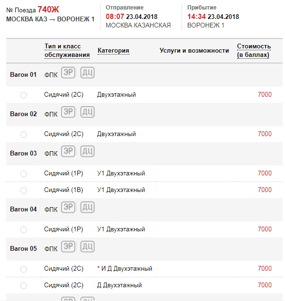Select the Сидячий (1Р) option in Вагон 03
This screenshot has height=301, width=285.
pyautogui.click(x=24, y=174)
